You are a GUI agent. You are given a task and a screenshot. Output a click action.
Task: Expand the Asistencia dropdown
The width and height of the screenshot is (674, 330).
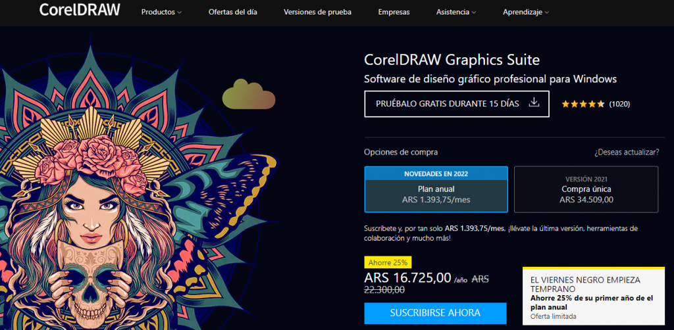pos(456,12)
